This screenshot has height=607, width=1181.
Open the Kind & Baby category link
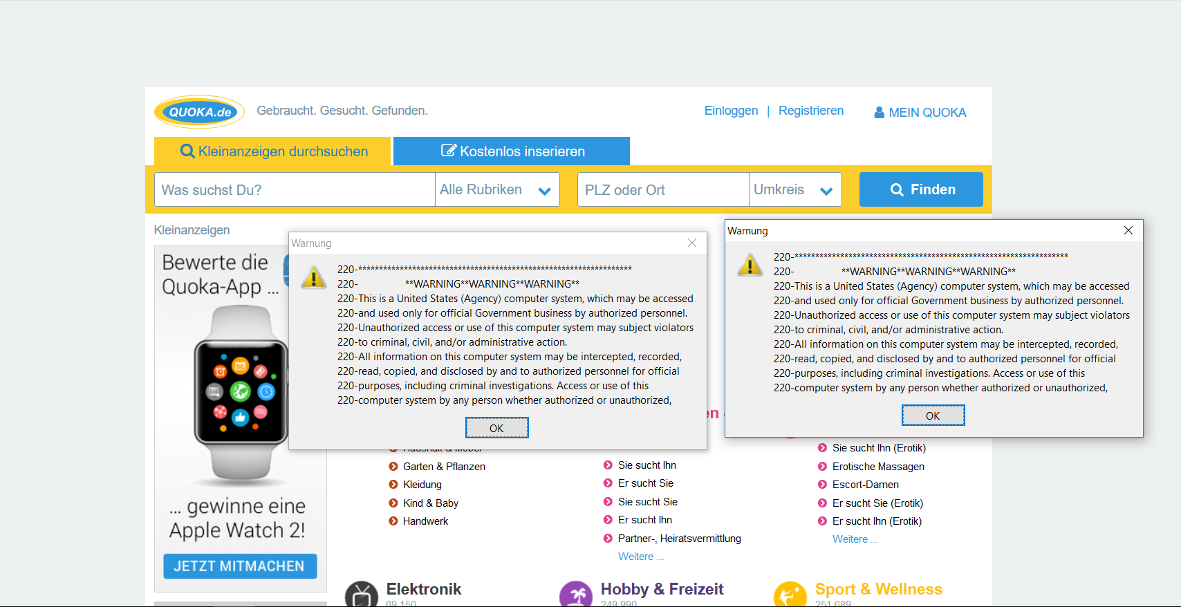click(431, 503)
